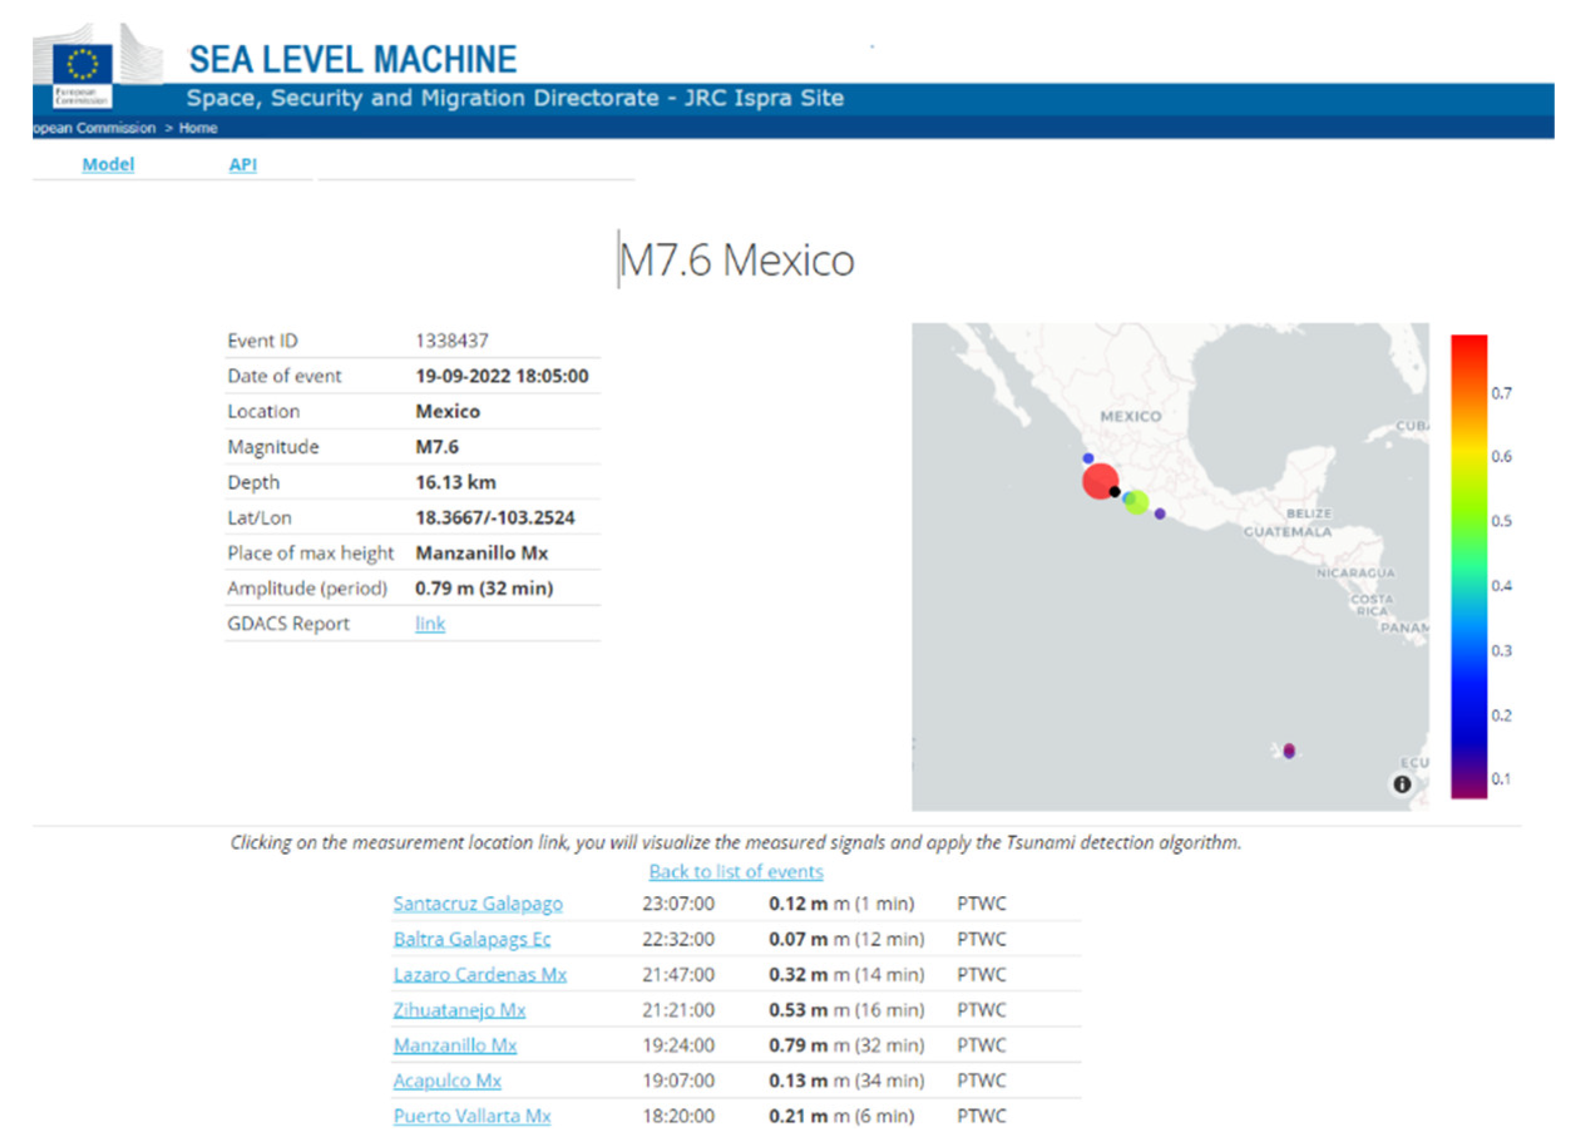
Task: Go back to list of events
Action: (736, 872)
